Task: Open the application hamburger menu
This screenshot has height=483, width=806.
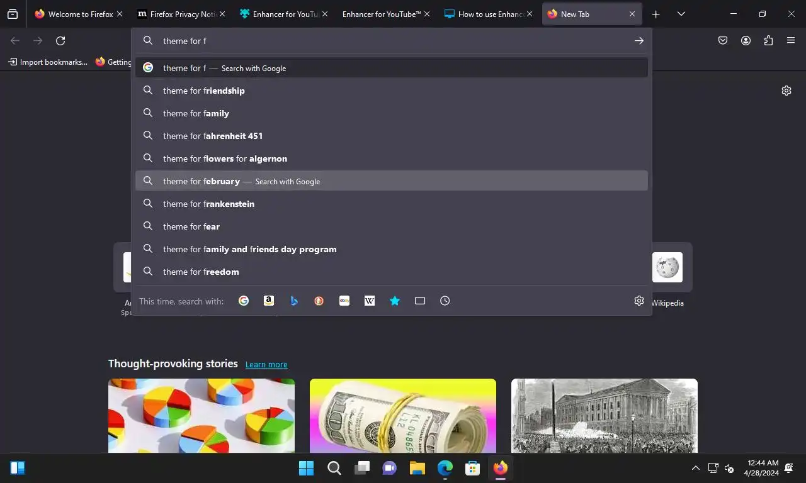Action: [x=791, y=40]
